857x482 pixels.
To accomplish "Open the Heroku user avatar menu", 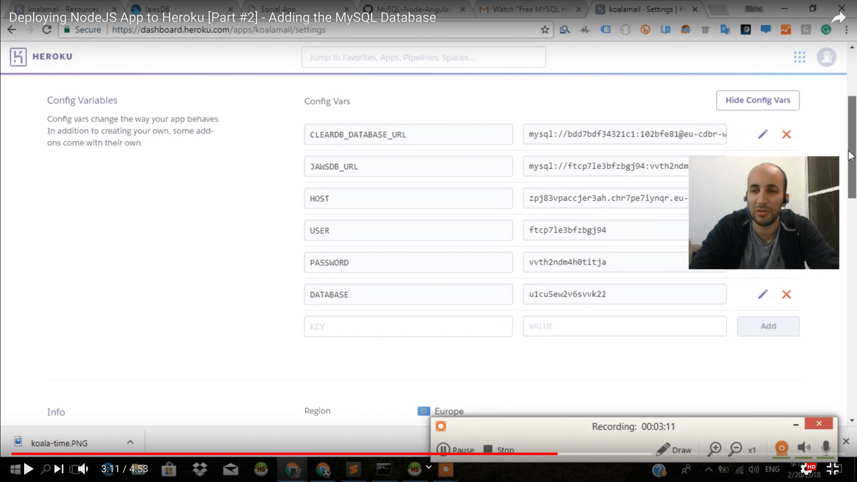I will point(826,57).
